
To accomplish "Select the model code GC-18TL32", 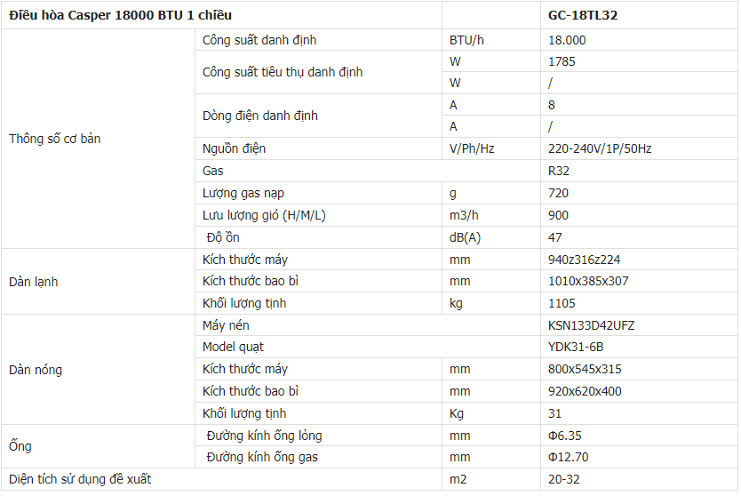I will click(584, 16).
